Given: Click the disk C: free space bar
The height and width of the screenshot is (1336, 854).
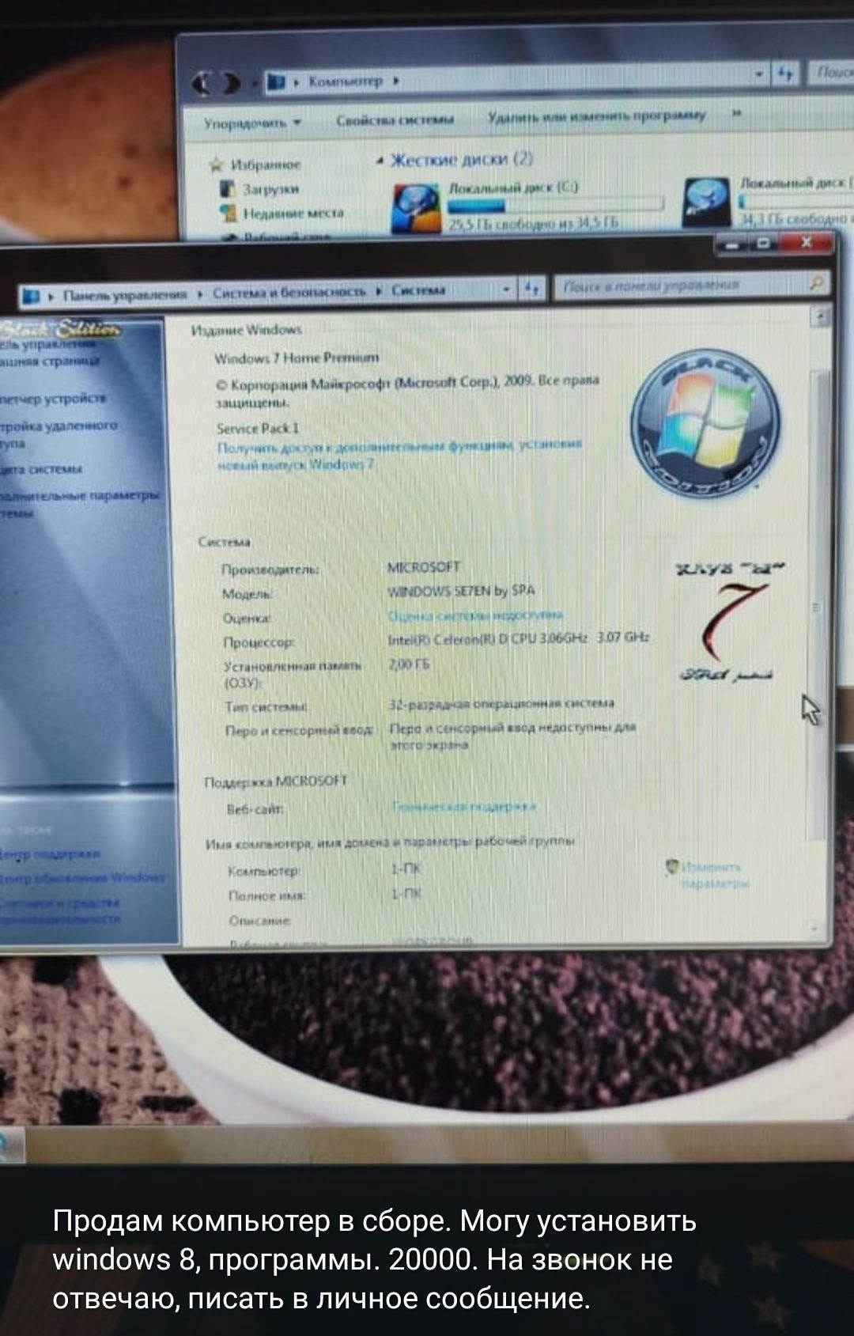Looking at the screenshot, I should point(555,206).
